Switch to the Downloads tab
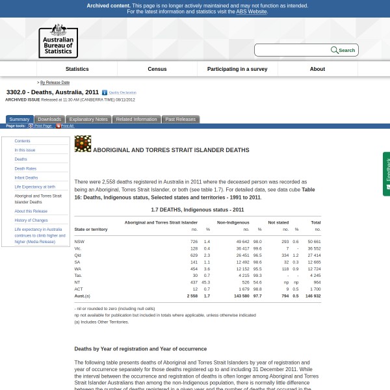 coord(49,120)
